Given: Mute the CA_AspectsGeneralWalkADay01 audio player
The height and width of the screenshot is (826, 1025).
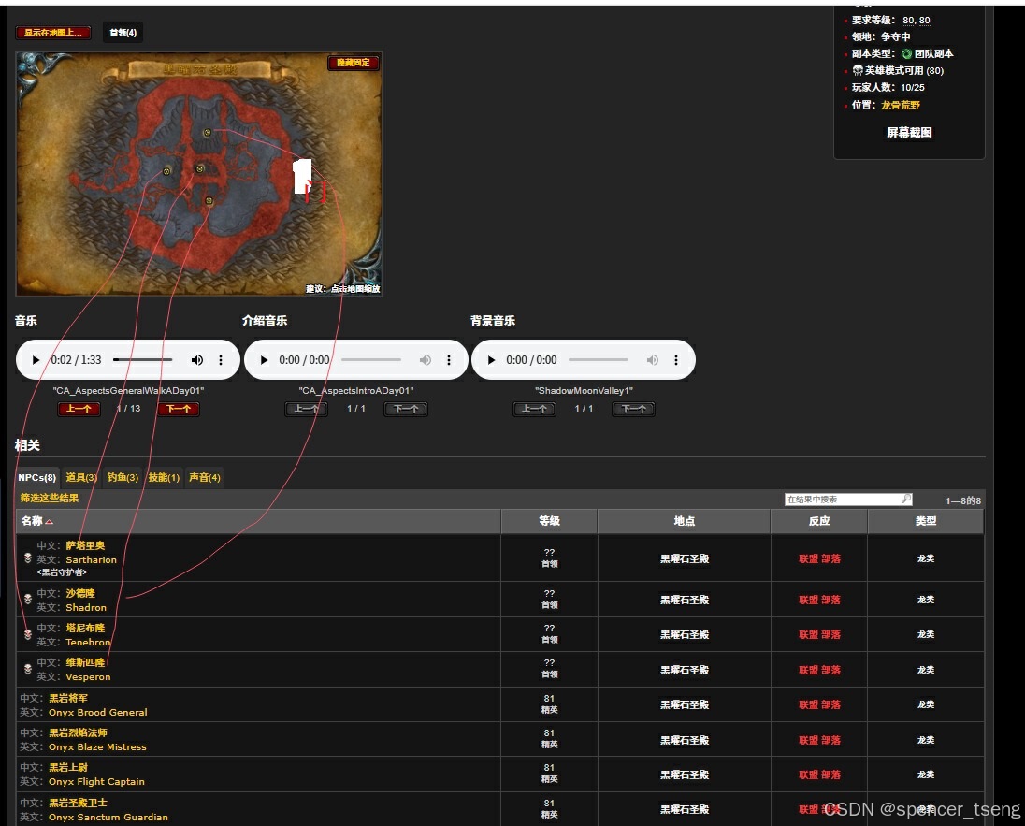Looking at the screenshot, I should [196, 360].
